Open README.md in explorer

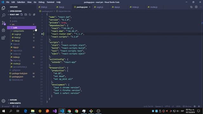click(x=17, y=80)
